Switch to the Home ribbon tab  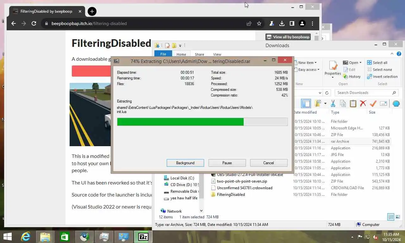coord(181,54)
